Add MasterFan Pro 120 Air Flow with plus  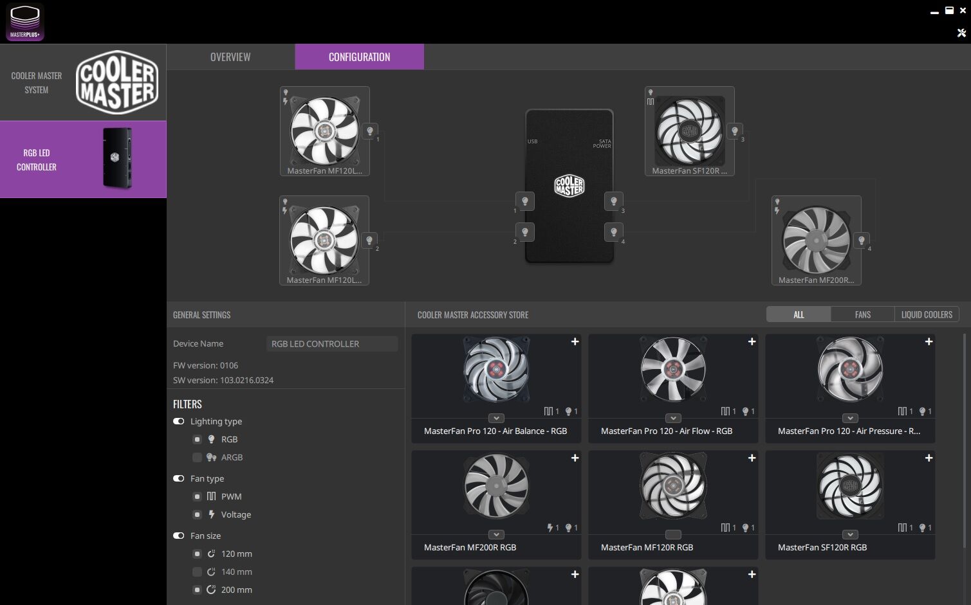click(752, 341)
